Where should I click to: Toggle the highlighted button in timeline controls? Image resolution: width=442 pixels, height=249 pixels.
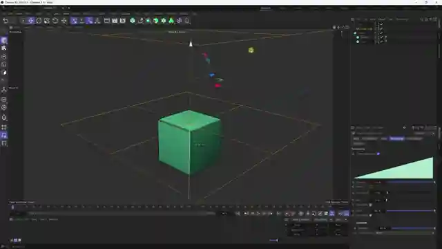[332, 214]
